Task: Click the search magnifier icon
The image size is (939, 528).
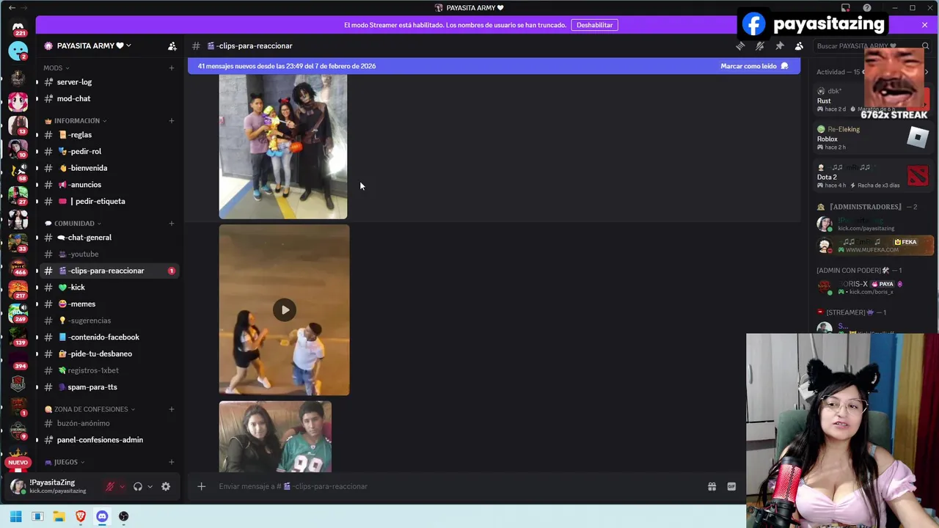Action: click(925, 46)
